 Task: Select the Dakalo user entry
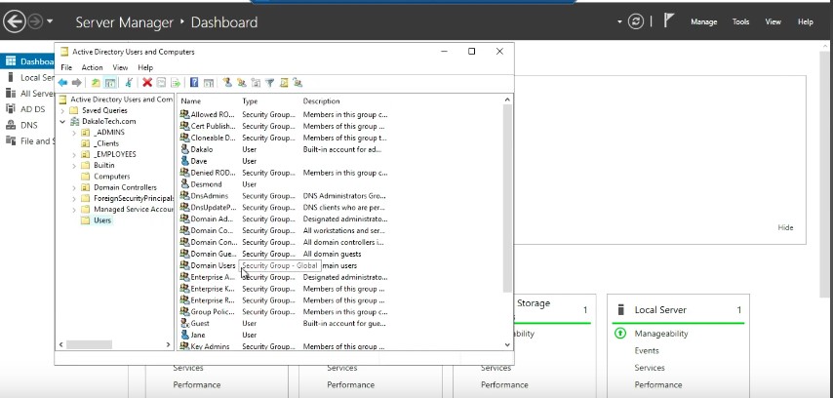[201, 149]
